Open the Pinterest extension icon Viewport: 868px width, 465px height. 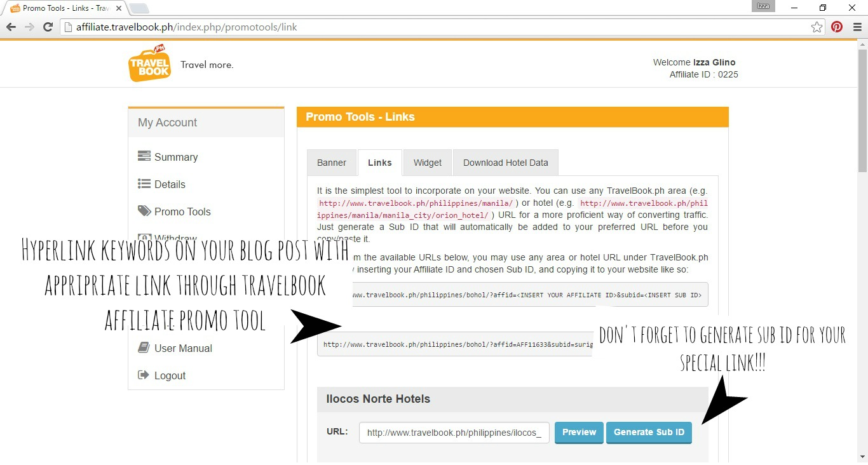click(837, 27)
